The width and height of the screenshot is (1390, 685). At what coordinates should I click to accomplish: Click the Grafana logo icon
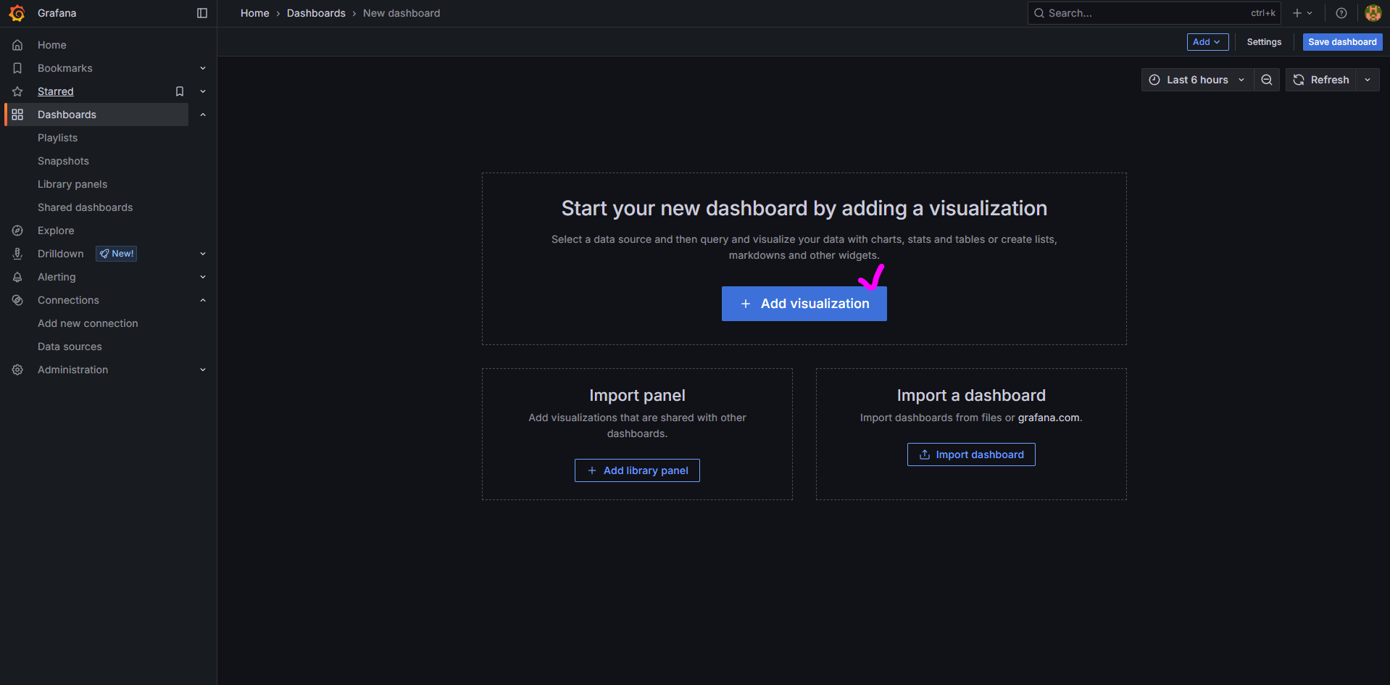(17, 13)
